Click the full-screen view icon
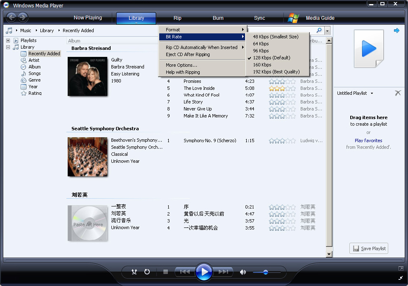 (x=401, y=269)
